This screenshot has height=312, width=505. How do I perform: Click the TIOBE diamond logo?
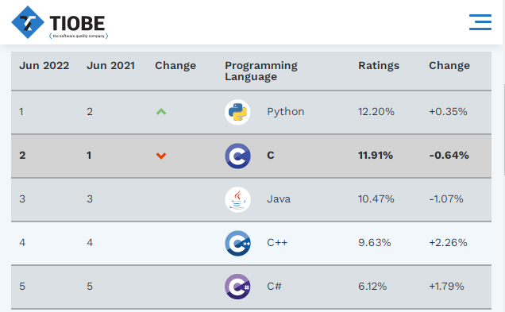(x=28, y=22)
